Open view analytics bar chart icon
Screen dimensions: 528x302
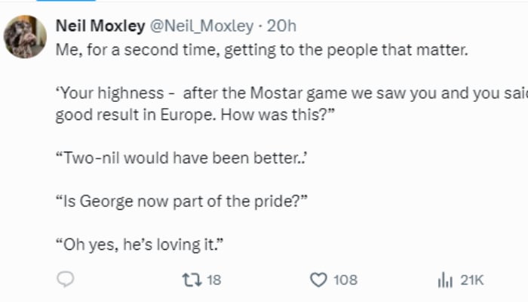point(444,280)
